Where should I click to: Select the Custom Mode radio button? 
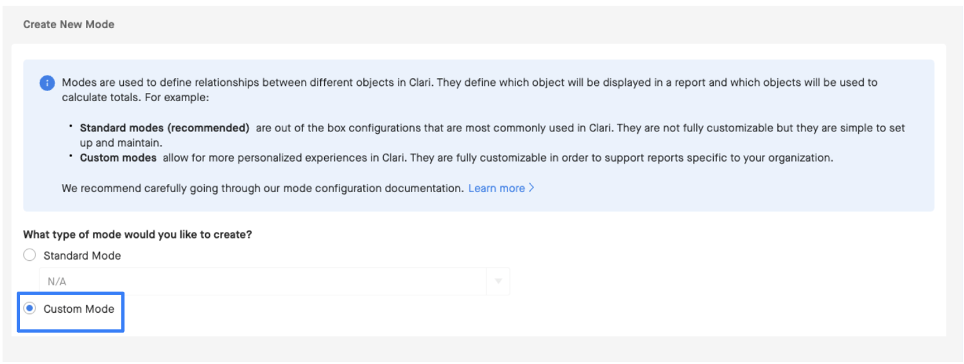(30, 308)
